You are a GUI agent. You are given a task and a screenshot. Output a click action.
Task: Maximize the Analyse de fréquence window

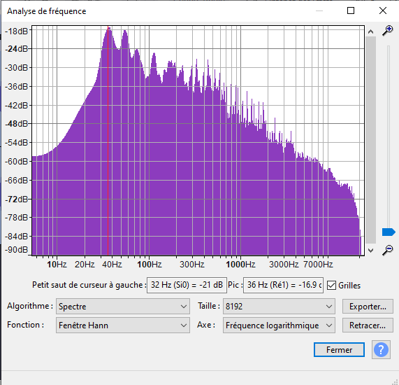click(x=351, y=10)
